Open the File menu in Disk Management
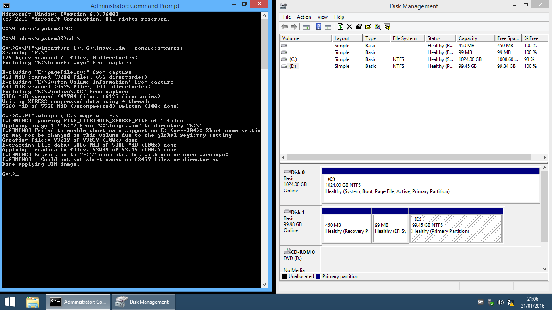This screenshot has width=552, height=310. [287, 17]
